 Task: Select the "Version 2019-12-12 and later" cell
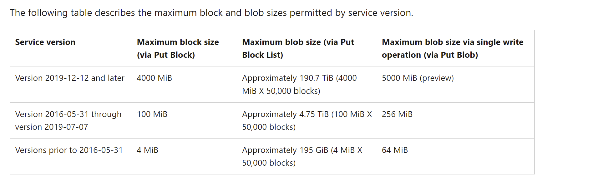pos(70,78)
